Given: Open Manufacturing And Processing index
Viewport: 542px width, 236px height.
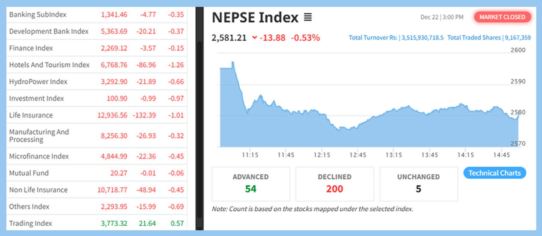Looking at the screenshot, I should coord(39,136).
